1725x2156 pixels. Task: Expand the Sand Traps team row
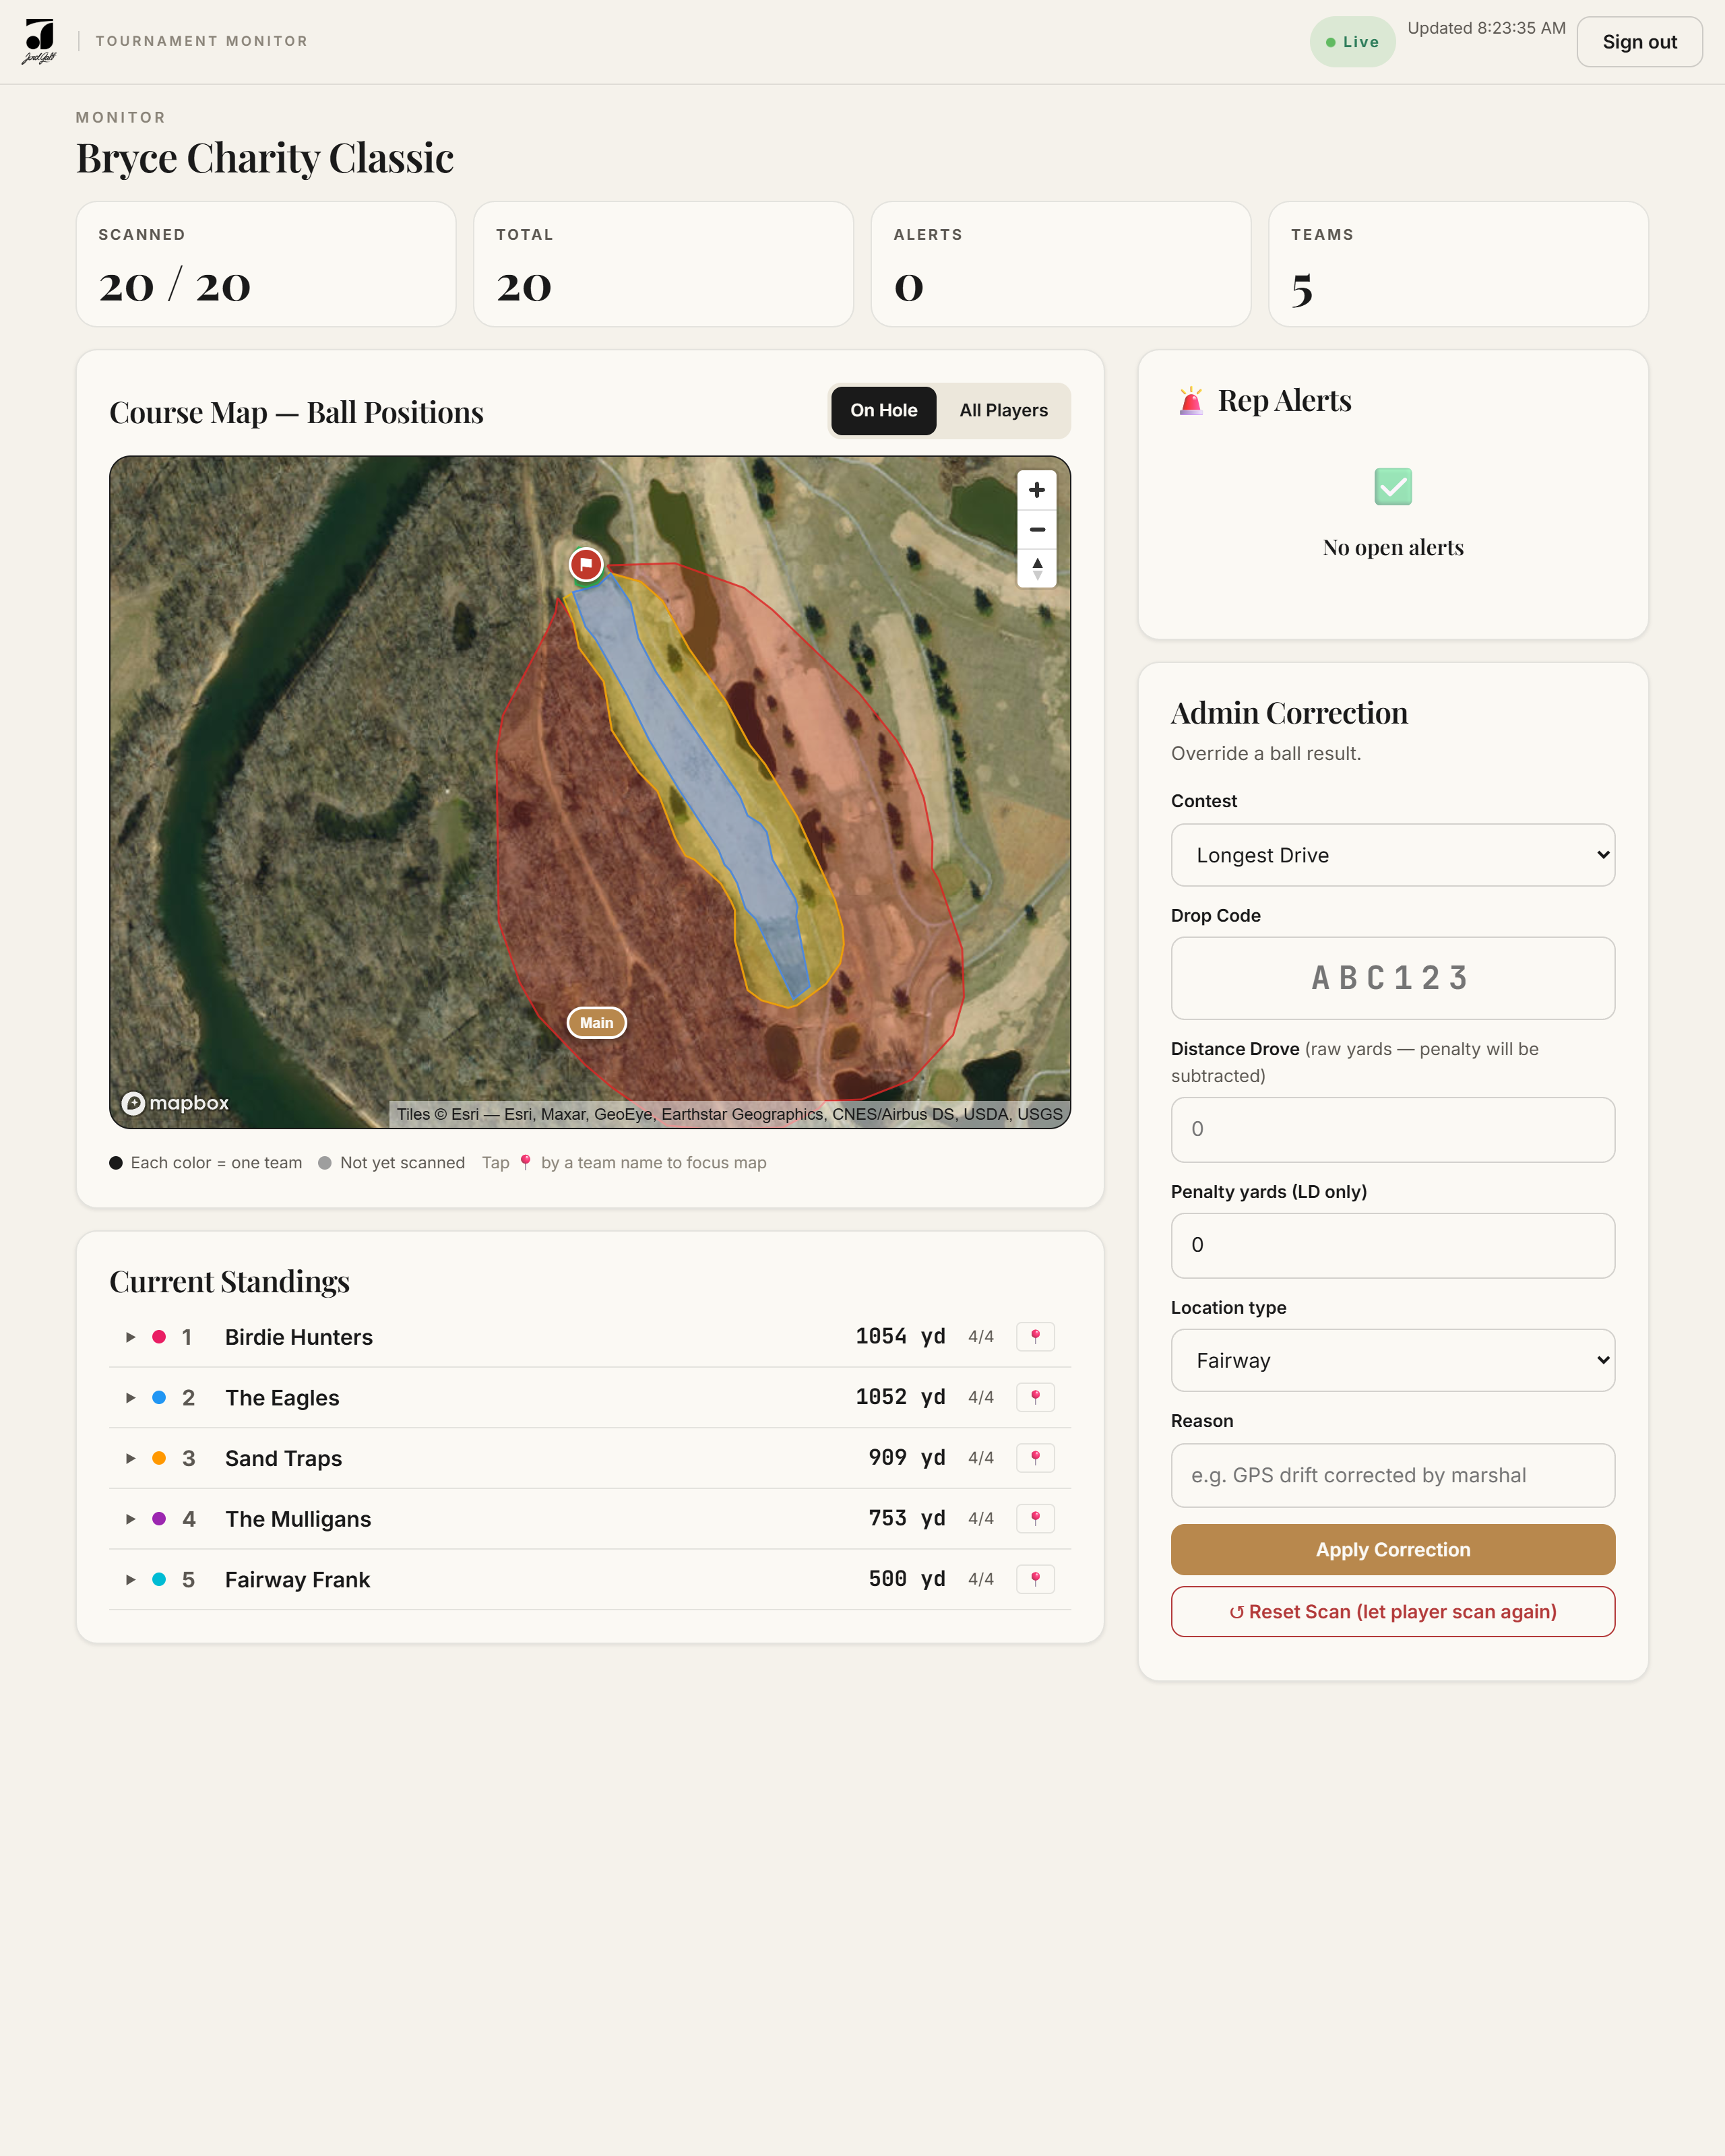(x=130, y=1458)
